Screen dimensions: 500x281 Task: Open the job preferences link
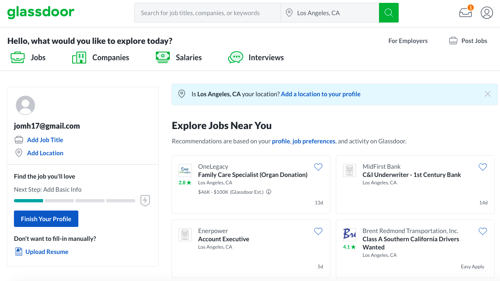click(314, 141)
